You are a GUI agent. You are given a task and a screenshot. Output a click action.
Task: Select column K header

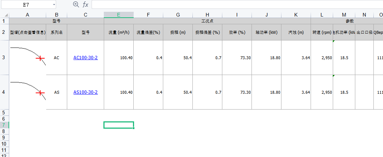click(296, 15)
